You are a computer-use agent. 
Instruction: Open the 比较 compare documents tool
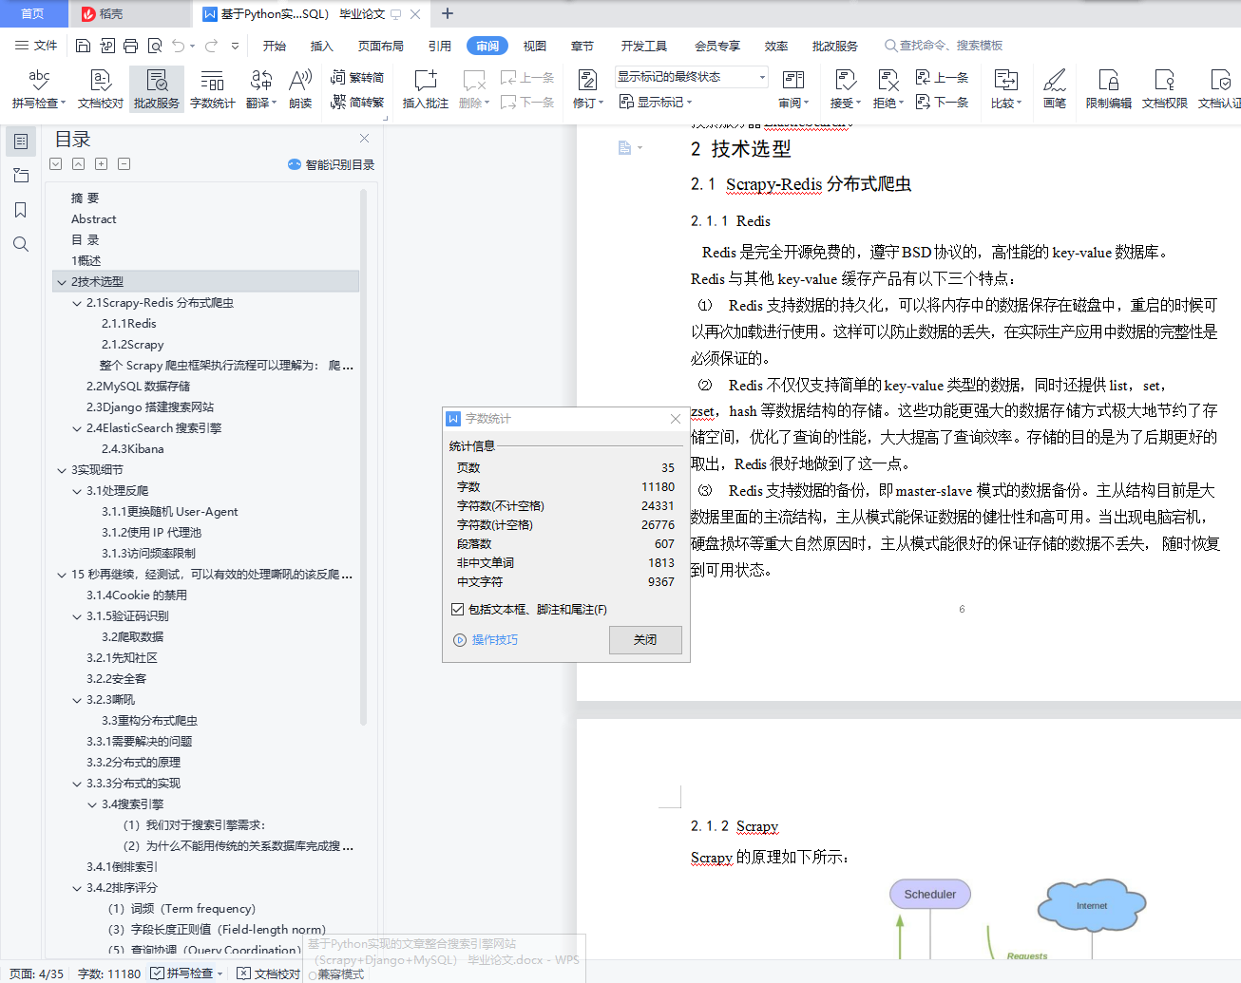pos(1006,88)
